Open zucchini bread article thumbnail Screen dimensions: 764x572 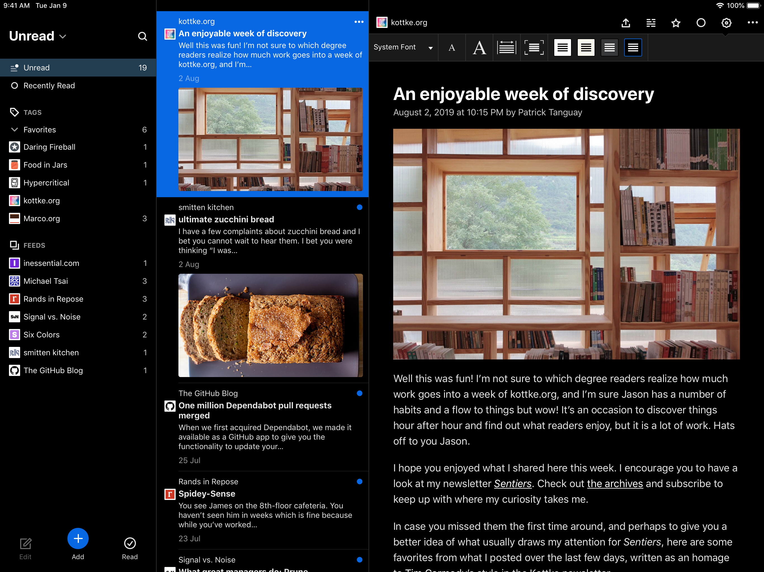coord(270,325)
